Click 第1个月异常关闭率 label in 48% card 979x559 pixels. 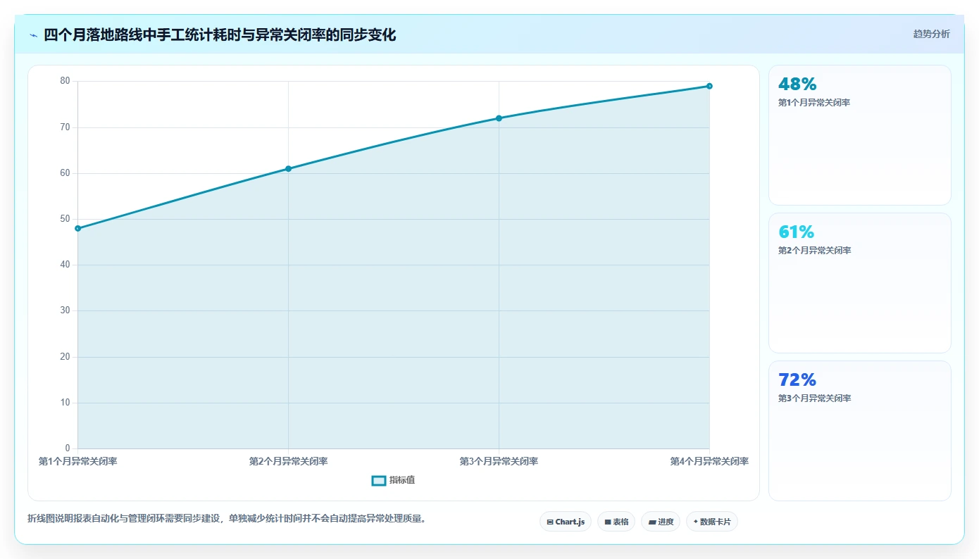814,103
